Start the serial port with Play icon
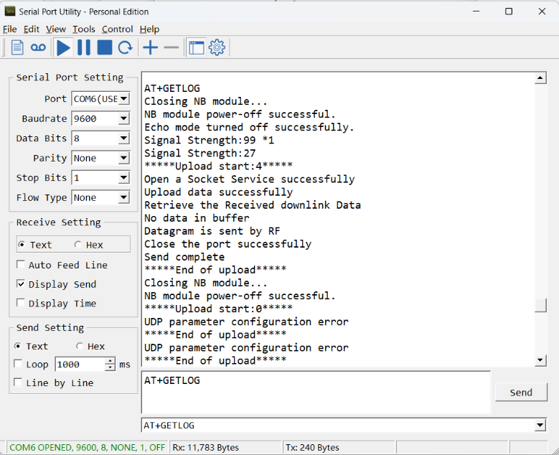Screen dimensions: 559x455 63,47
